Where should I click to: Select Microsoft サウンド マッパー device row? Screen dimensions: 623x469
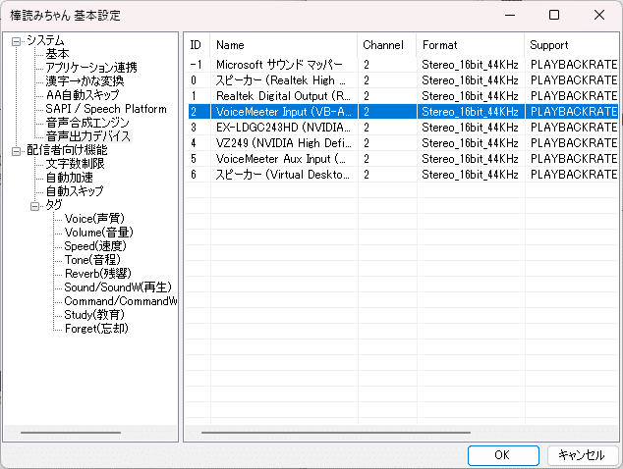(401, 65)
